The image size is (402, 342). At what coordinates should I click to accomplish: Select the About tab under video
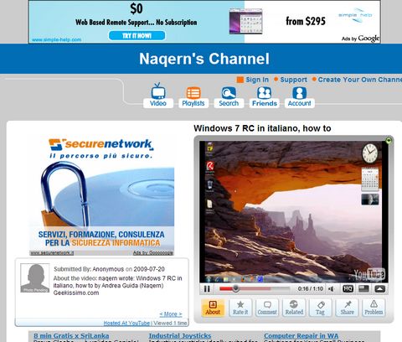pyautogui.click(x=213, y=308)
